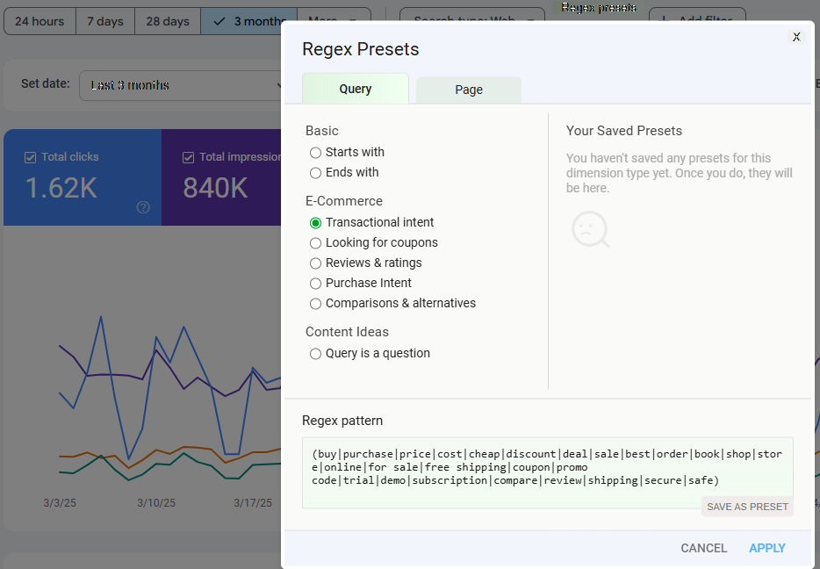
Task: Select the Query is a question preset
Action: click(x=315, y=354)
